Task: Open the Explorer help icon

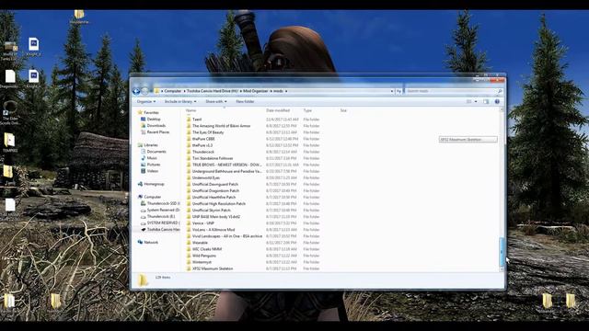Action: (497, 102)
